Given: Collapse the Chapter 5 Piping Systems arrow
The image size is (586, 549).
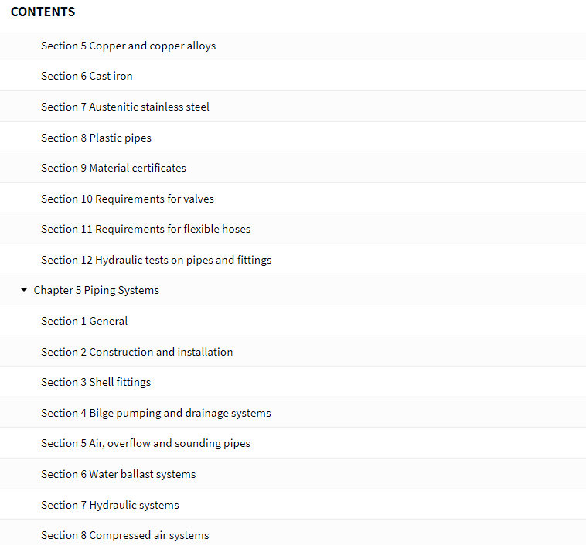Looking at the screenshot, I should pos(24,291).
